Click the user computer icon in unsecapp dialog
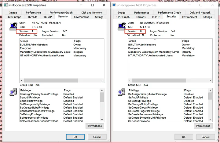Screen dimensions: 220x143 [x=121, y=28]
